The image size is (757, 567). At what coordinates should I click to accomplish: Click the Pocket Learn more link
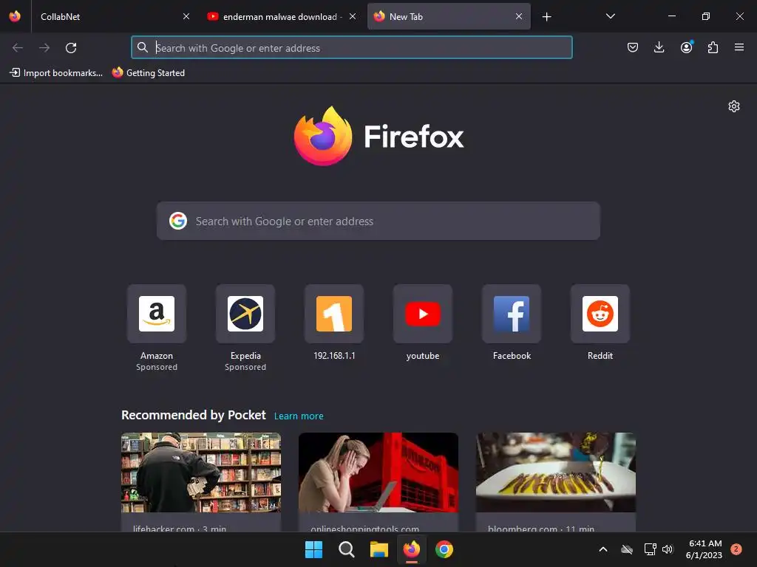coord(299,416)
